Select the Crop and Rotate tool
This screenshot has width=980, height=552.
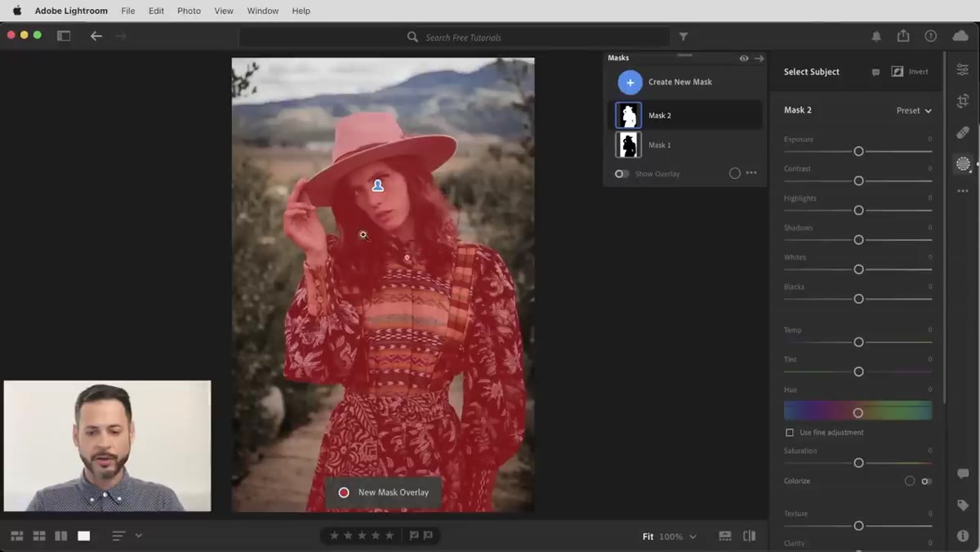[x=963, y=101]
